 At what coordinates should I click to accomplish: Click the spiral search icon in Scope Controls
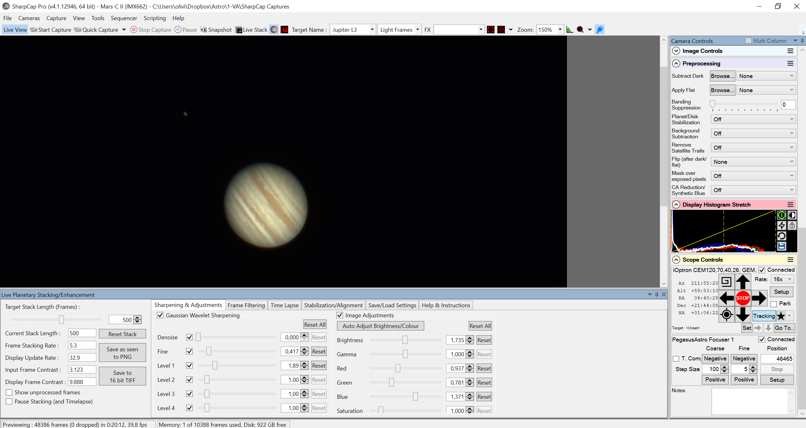click(x=726, y=281)
